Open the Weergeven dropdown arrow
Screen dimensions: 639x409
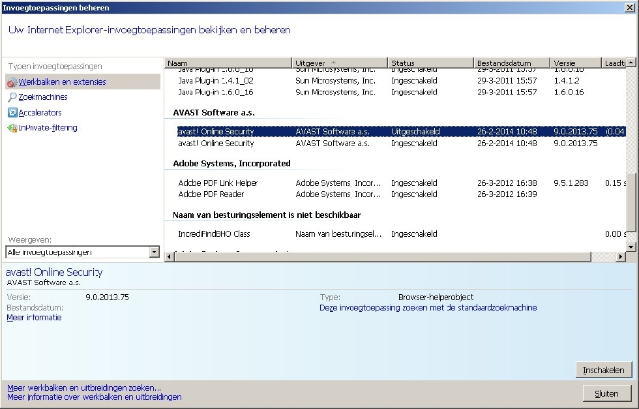coord(154,252)
